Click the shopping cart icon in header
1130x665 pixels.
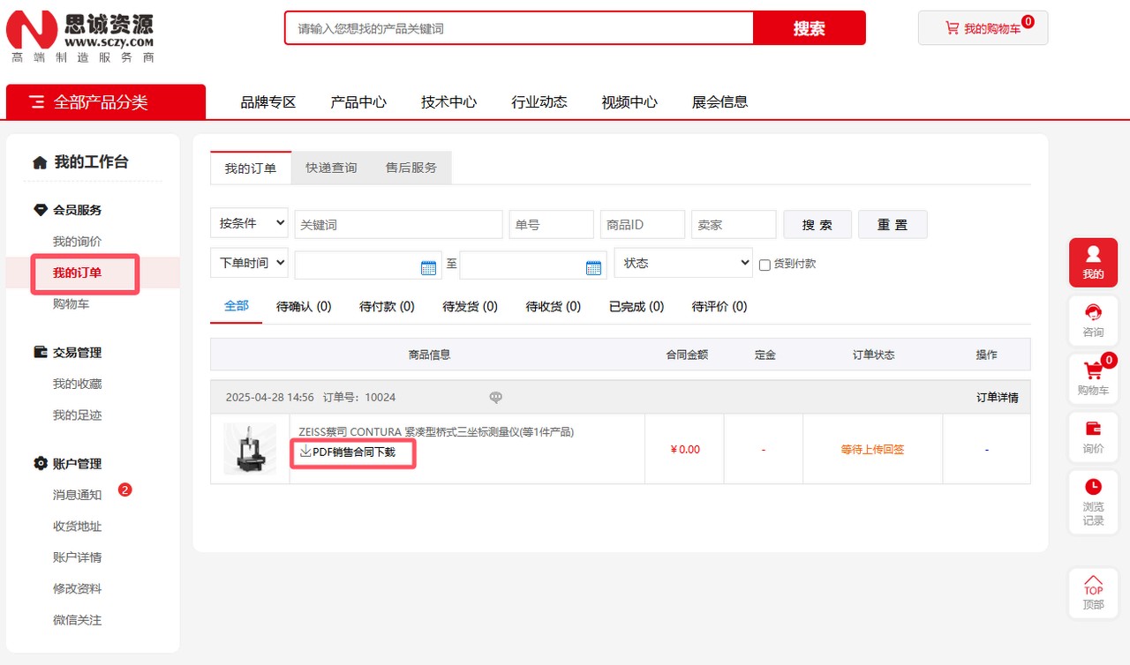(x=952, y=28)
